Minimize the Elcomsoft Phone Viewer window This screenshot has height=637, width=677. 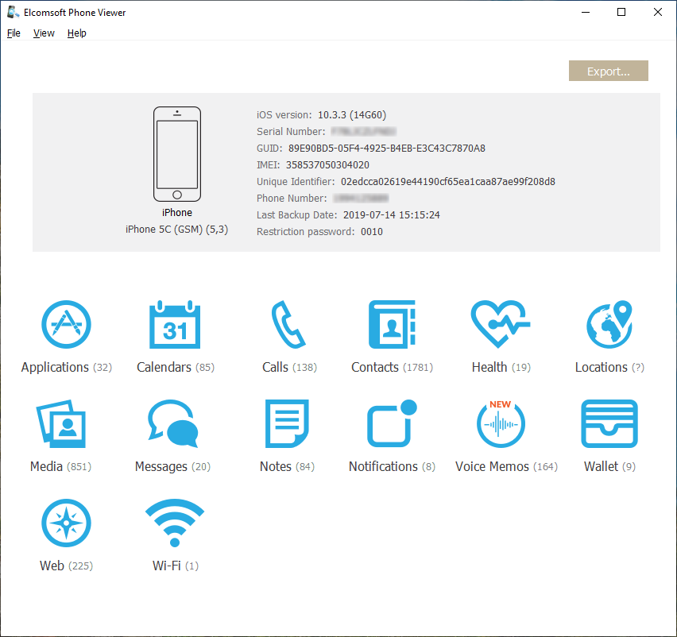586,12
